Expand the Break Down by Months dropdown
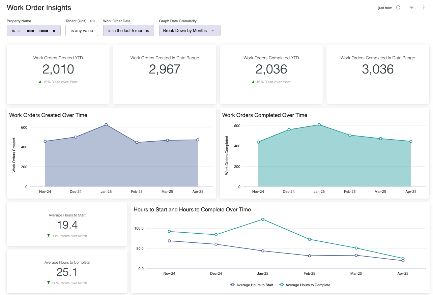Viewport: 433px width, 295px height. [190, 31]
